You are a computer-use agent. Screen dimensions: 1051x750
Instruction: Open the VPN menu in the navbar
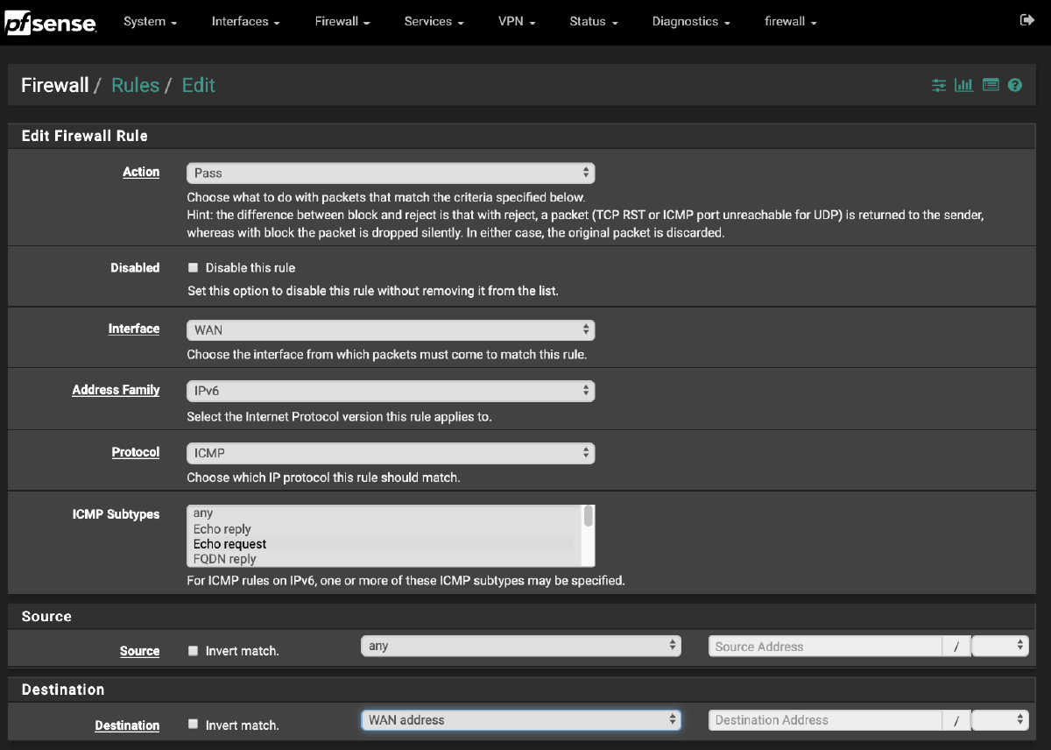pyautogui.click(x=511, y=21)
